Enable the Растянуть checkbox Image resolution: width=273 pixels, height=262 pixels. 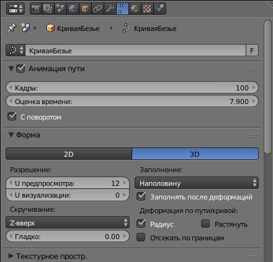tap(205, 224)
